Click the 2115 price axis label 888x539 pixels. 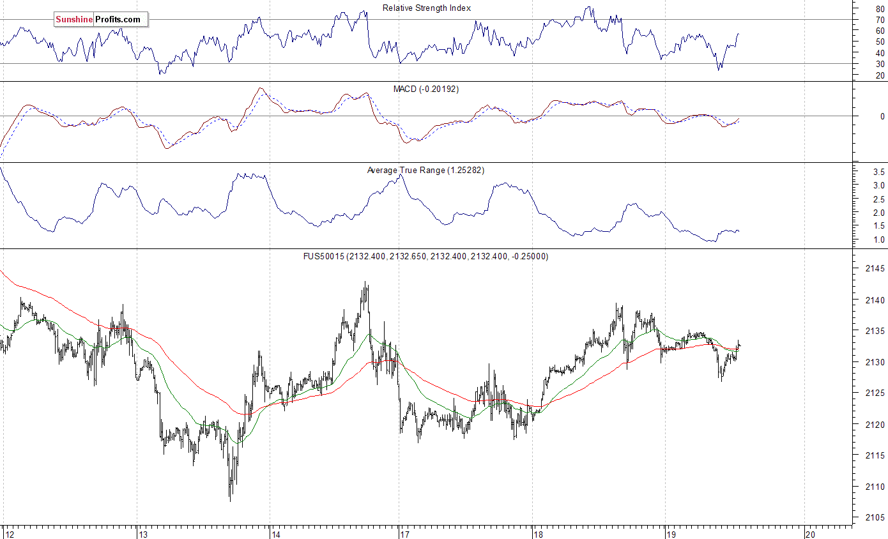(x=875, y=455)
